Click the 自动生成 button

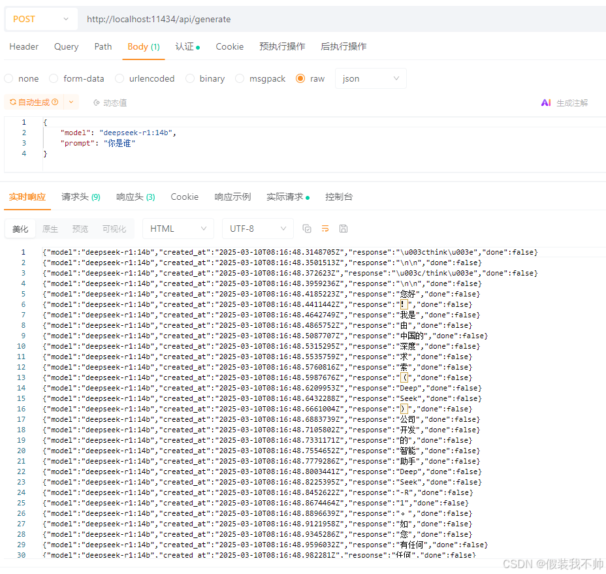point(34,102)
